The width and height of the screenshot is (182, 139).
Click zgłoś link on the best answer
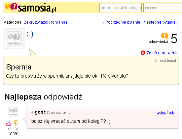[x=161, y=112]
